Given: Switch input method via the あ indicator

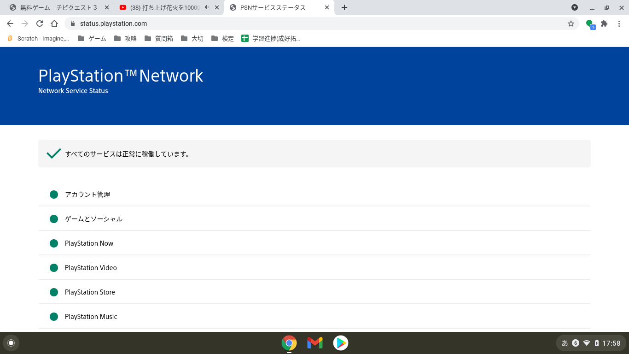Looking at the screenshot, I should pyautogui.click(x=565, y=343).
